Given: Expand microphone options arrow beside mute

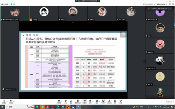Looking at the screenshot, I should pos(7,101).
